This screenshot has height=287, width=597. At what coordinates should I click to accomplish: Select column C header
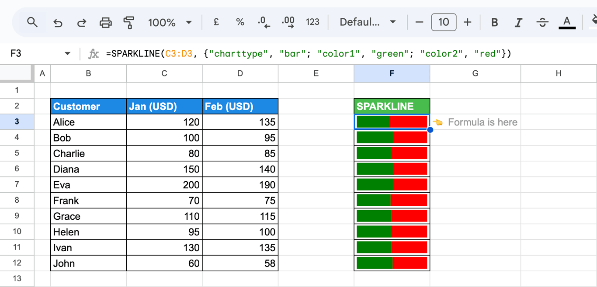[164, 73]
